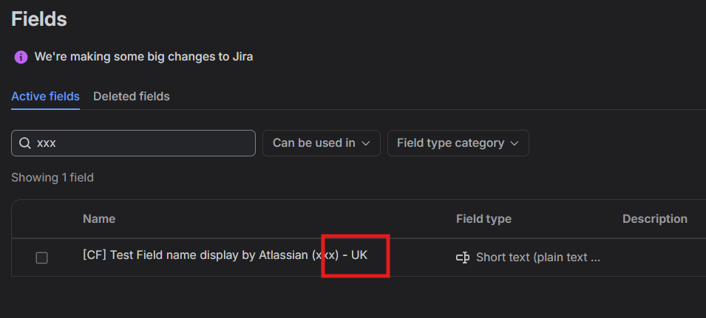Click the 'Short text (plain text ...' label
The image size is (706, 318).
point(538,257)
